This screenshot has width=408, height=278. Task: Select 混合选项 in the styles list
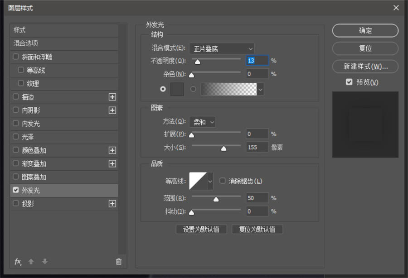tap(64, 43)
